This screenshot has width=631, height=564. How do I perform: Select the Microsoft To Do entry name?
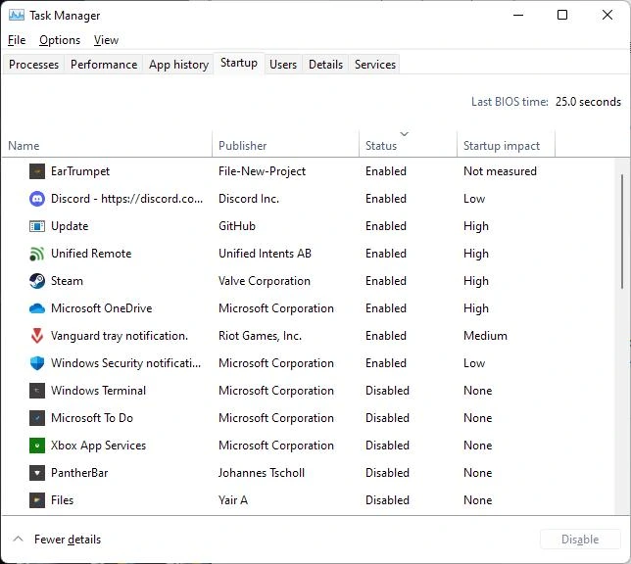(x=92, y=418)
